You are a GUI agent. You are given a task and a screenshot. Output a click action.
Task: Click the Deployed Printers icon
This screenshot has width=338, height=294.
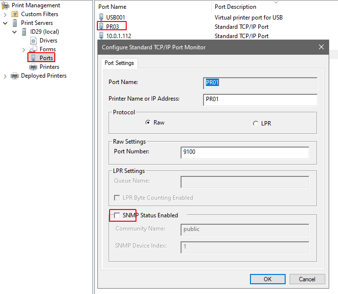click(x=15, y=76)
